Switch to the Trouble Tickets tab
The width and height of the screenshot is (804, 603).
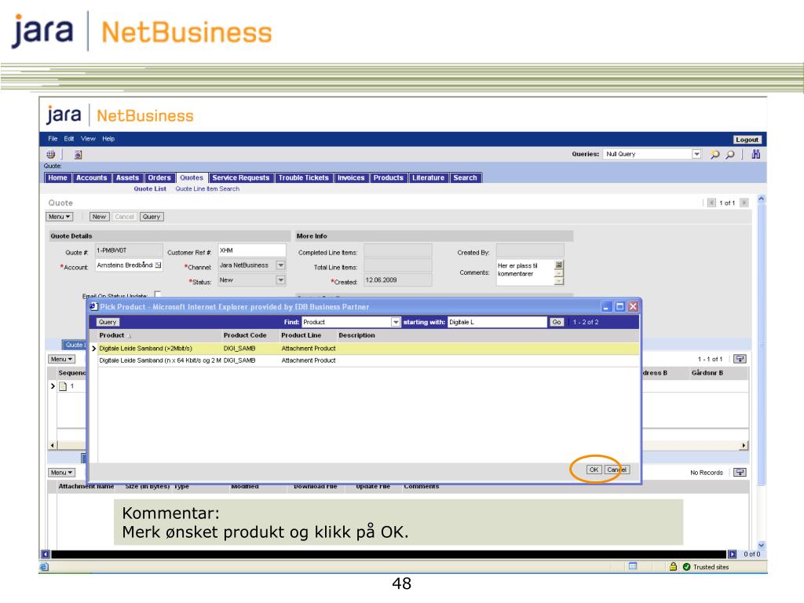[304, 178]
